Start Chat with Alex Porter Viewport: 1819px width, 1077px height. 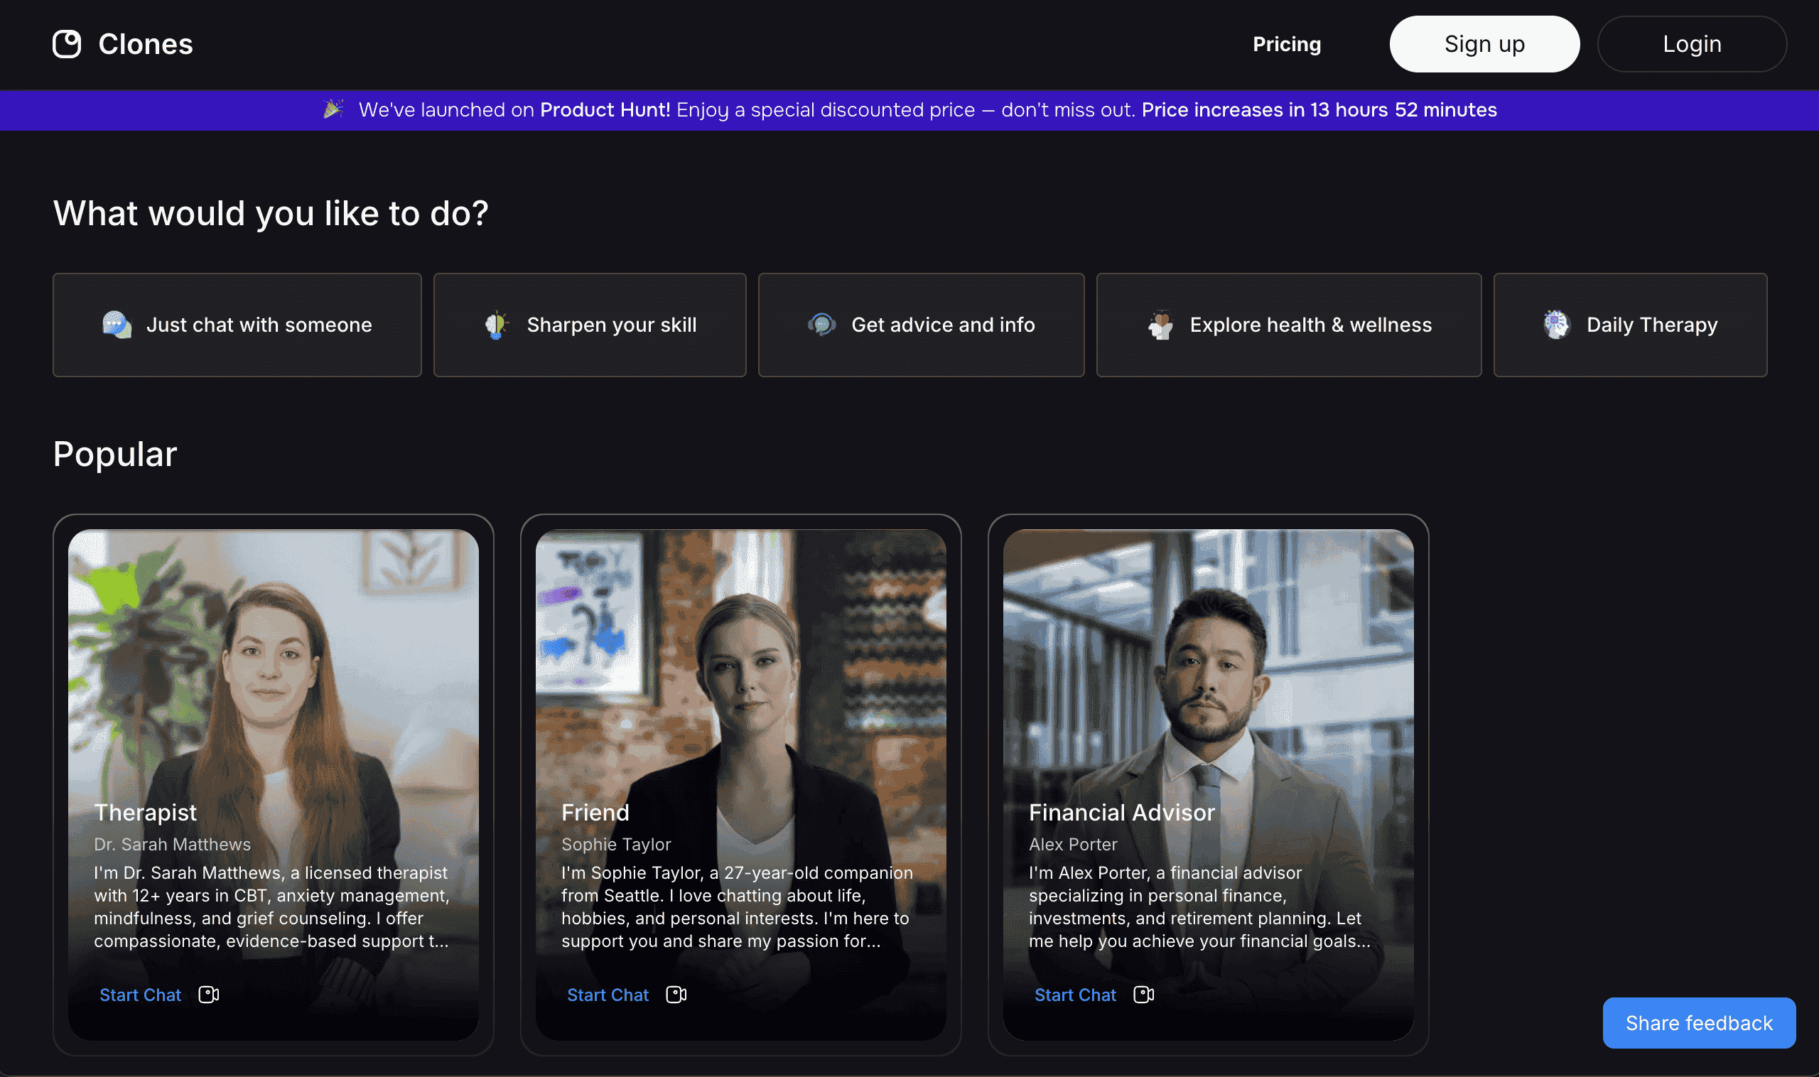coord(1075,995)
